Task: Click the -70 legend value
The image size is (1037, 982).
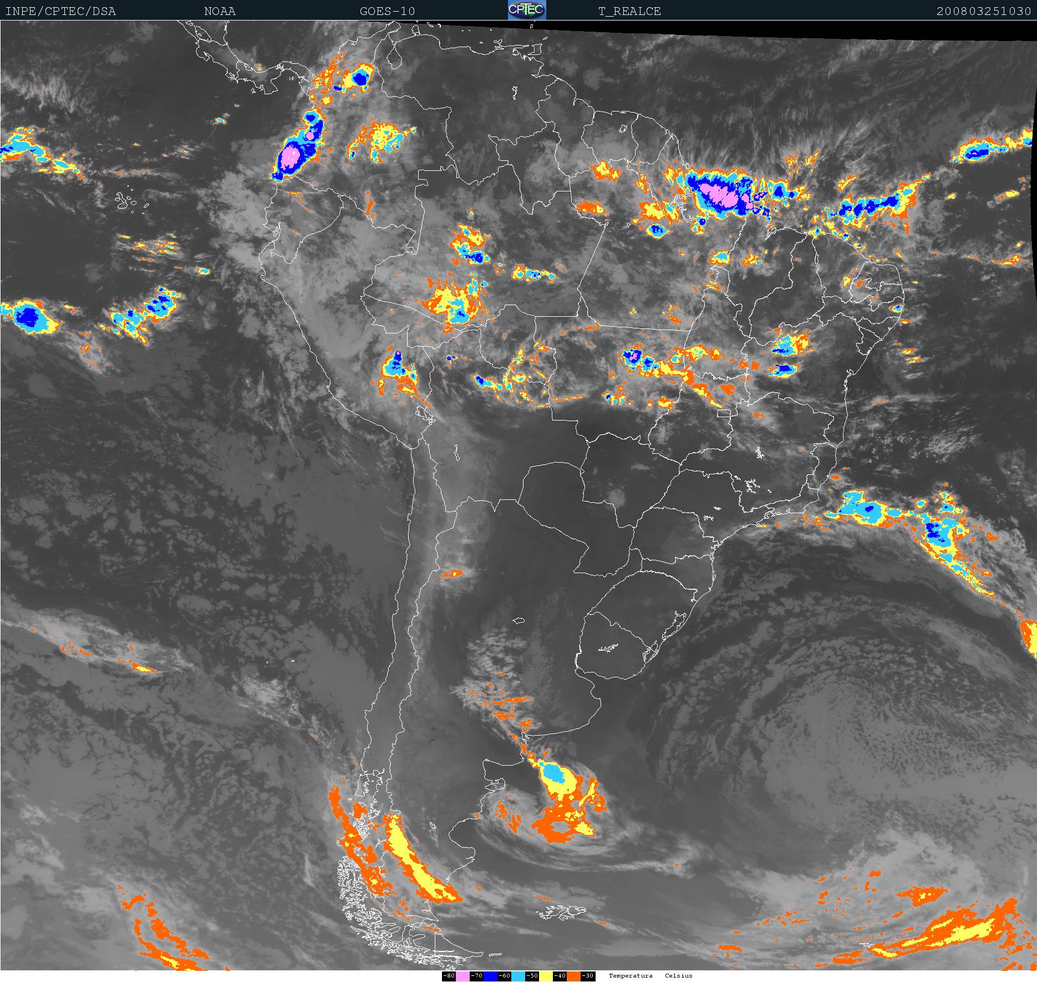Action: click(476, 976)
